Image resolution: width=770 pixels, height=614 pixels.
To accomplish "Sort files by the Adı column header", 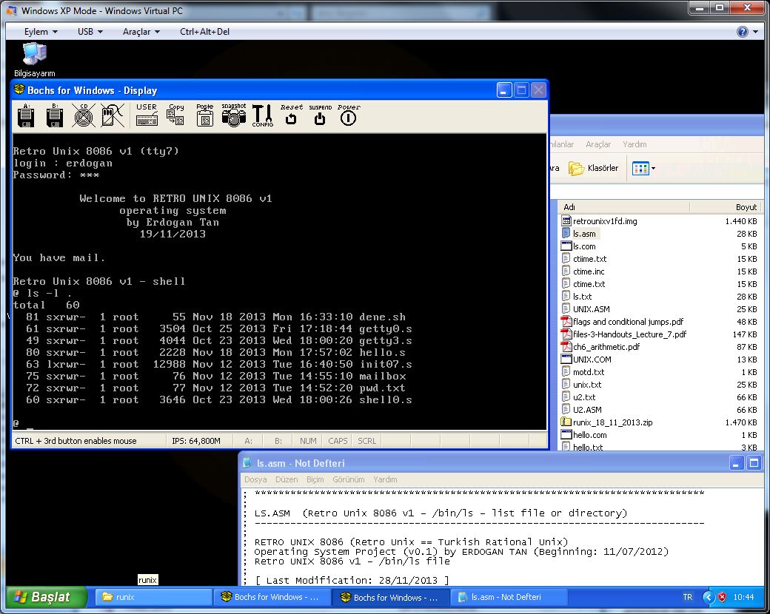I will (623, 207).
